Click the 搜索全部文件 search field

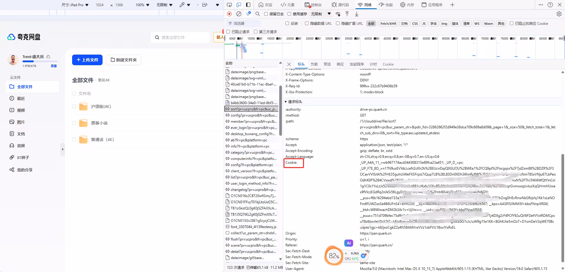pyautogui.click(x=180, y=37)
